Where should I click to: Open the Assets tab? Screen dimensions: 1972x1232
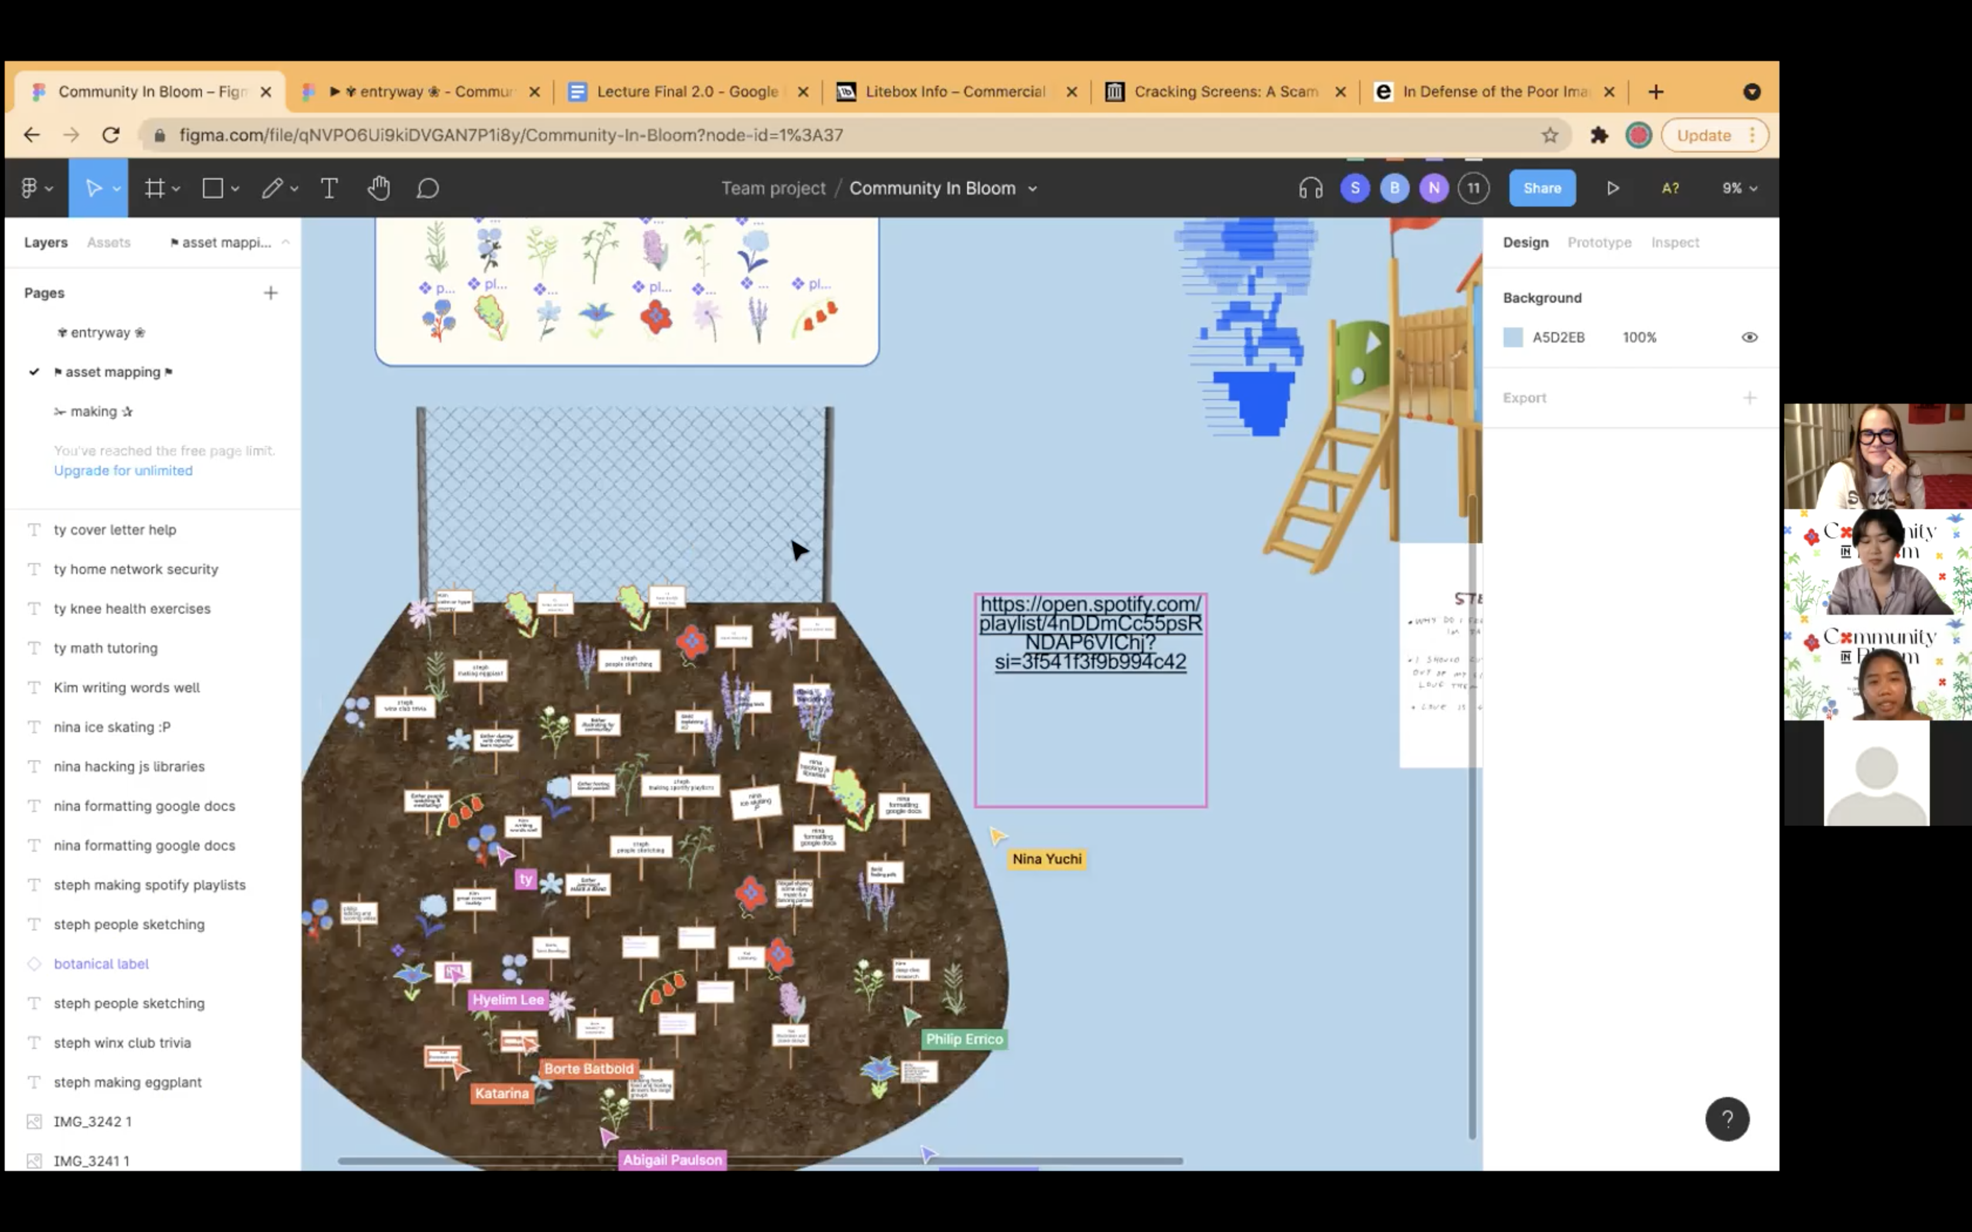(109, 242)
